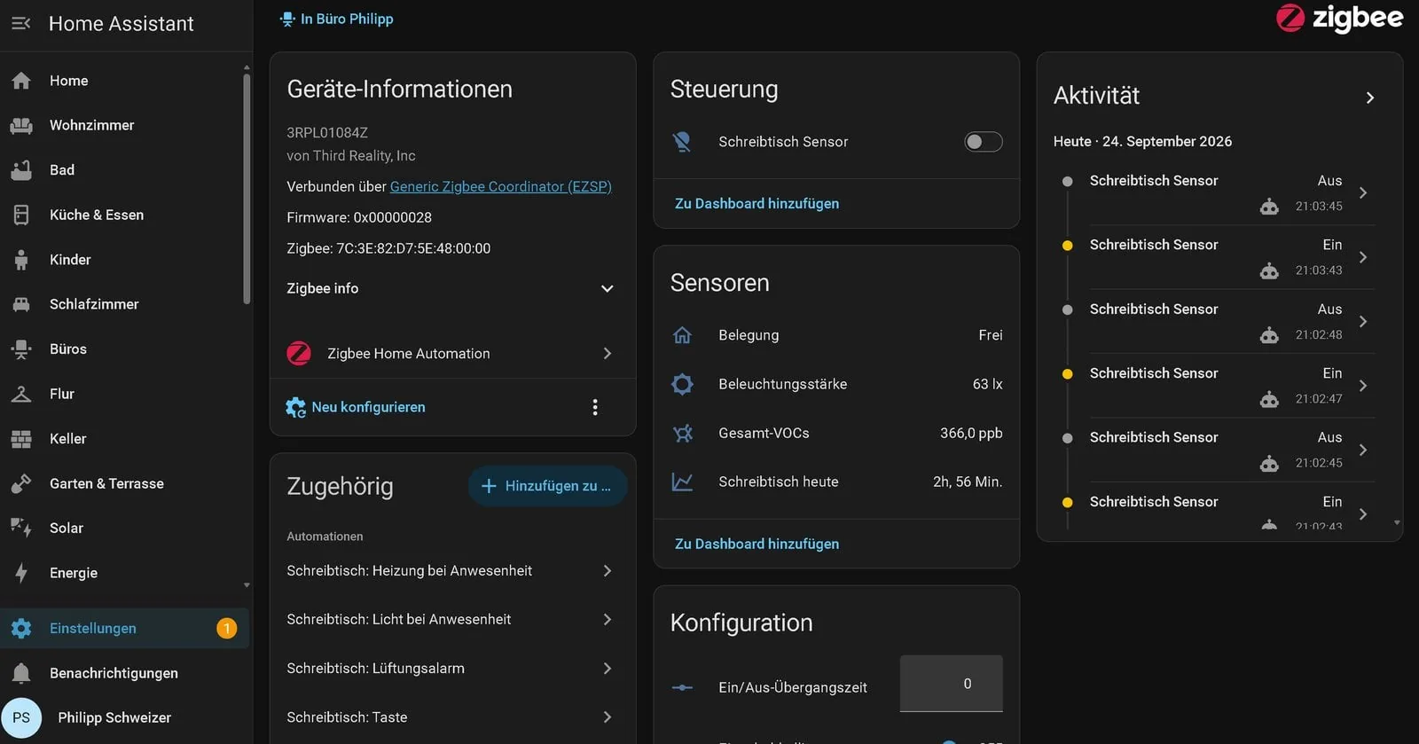The height and width of the screenshot is (744, 1419).
Task: Click Zu Dashboard hinzufügen under Sensoren
Action: tap(757, 544)
